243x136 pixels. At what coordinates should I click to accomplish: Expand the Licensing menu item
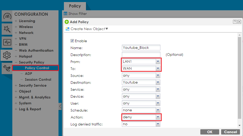click(27, 21)
